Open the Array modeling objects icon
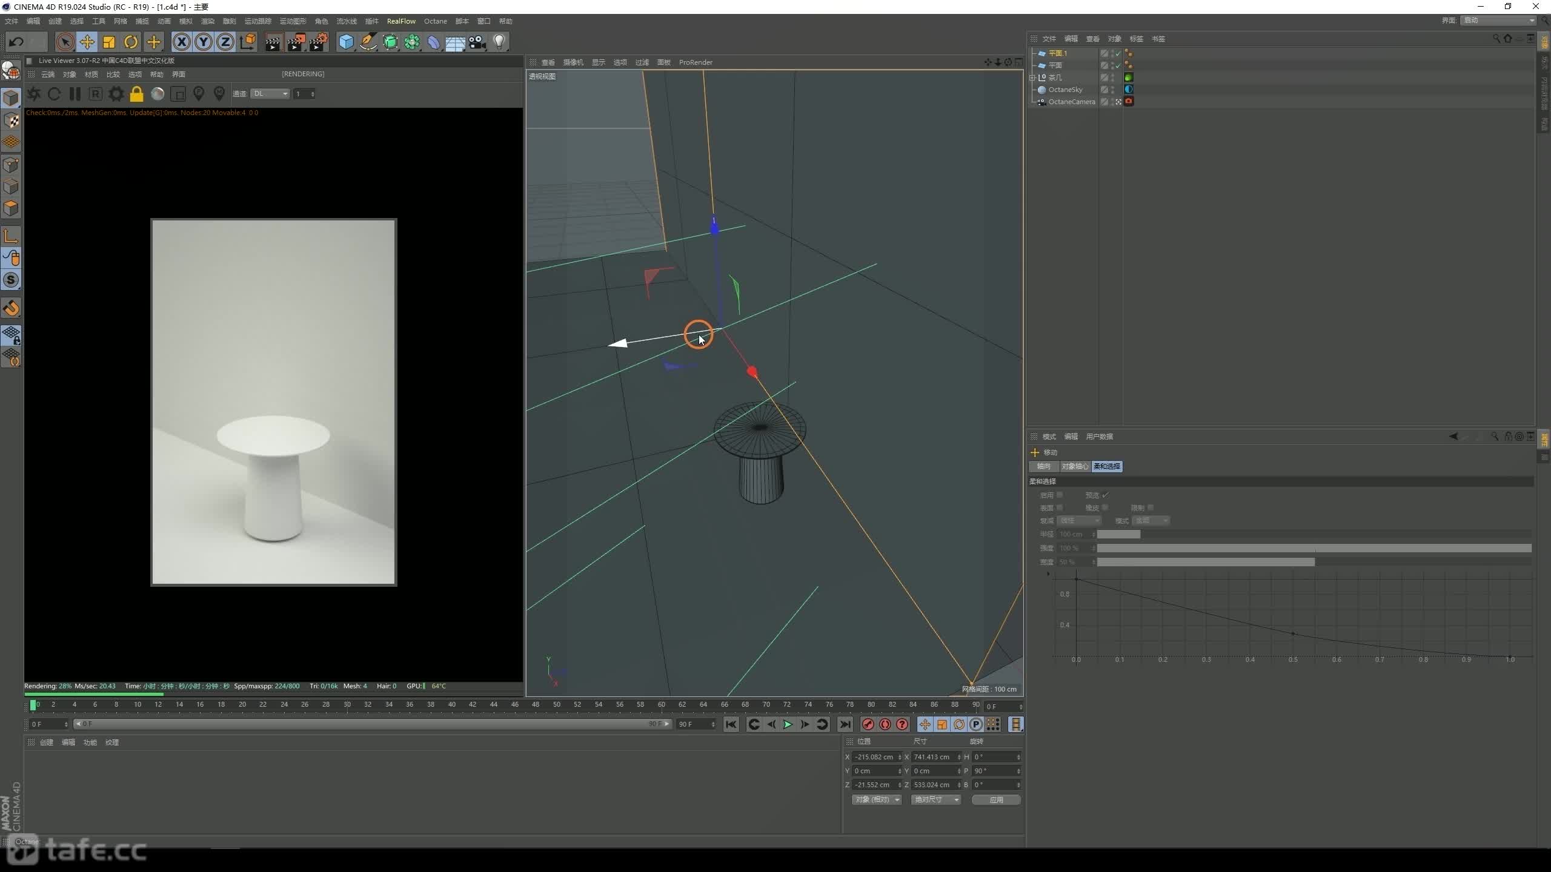The width and height of the screenshot is (1551, 872). click(412, 42)
